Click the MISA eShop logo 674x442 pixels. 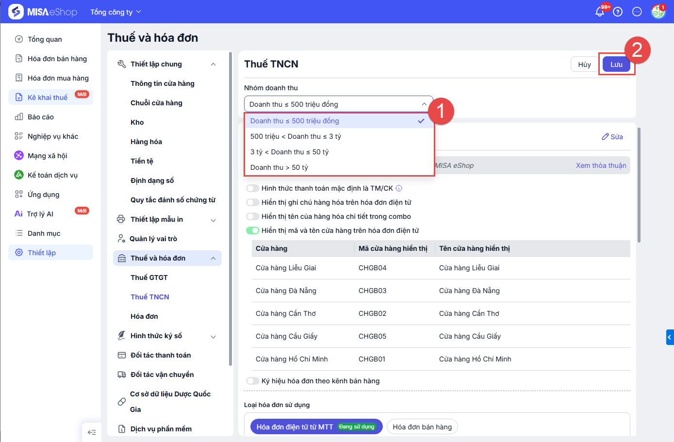click(x=43, y=12)
